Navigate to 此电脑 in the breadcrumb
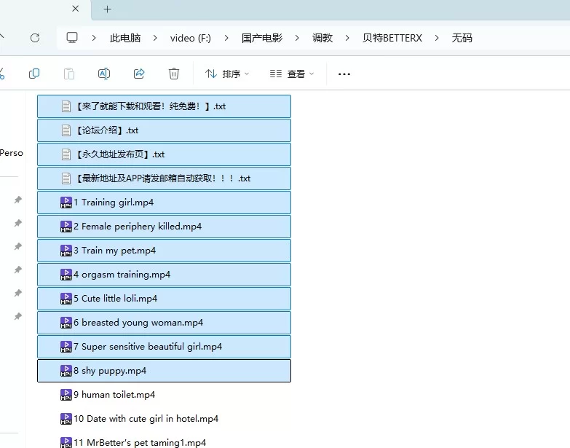The width and height of the screenshot is (570, 448). tap(125, 38)
